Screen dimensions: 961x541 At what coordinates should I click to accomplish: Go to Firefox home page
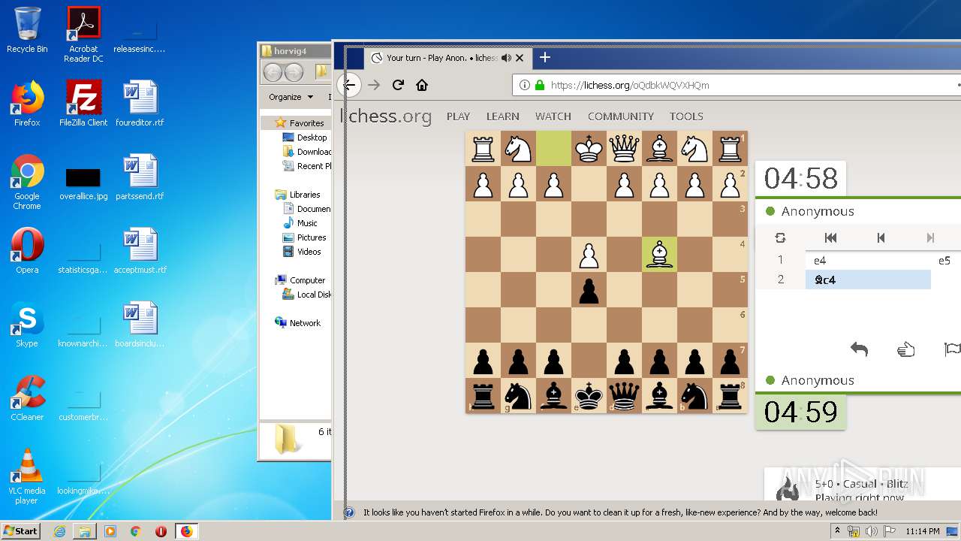click(422, 85)
